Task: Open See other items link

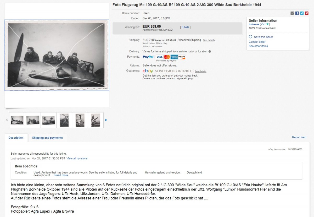Action: (258, 46)
